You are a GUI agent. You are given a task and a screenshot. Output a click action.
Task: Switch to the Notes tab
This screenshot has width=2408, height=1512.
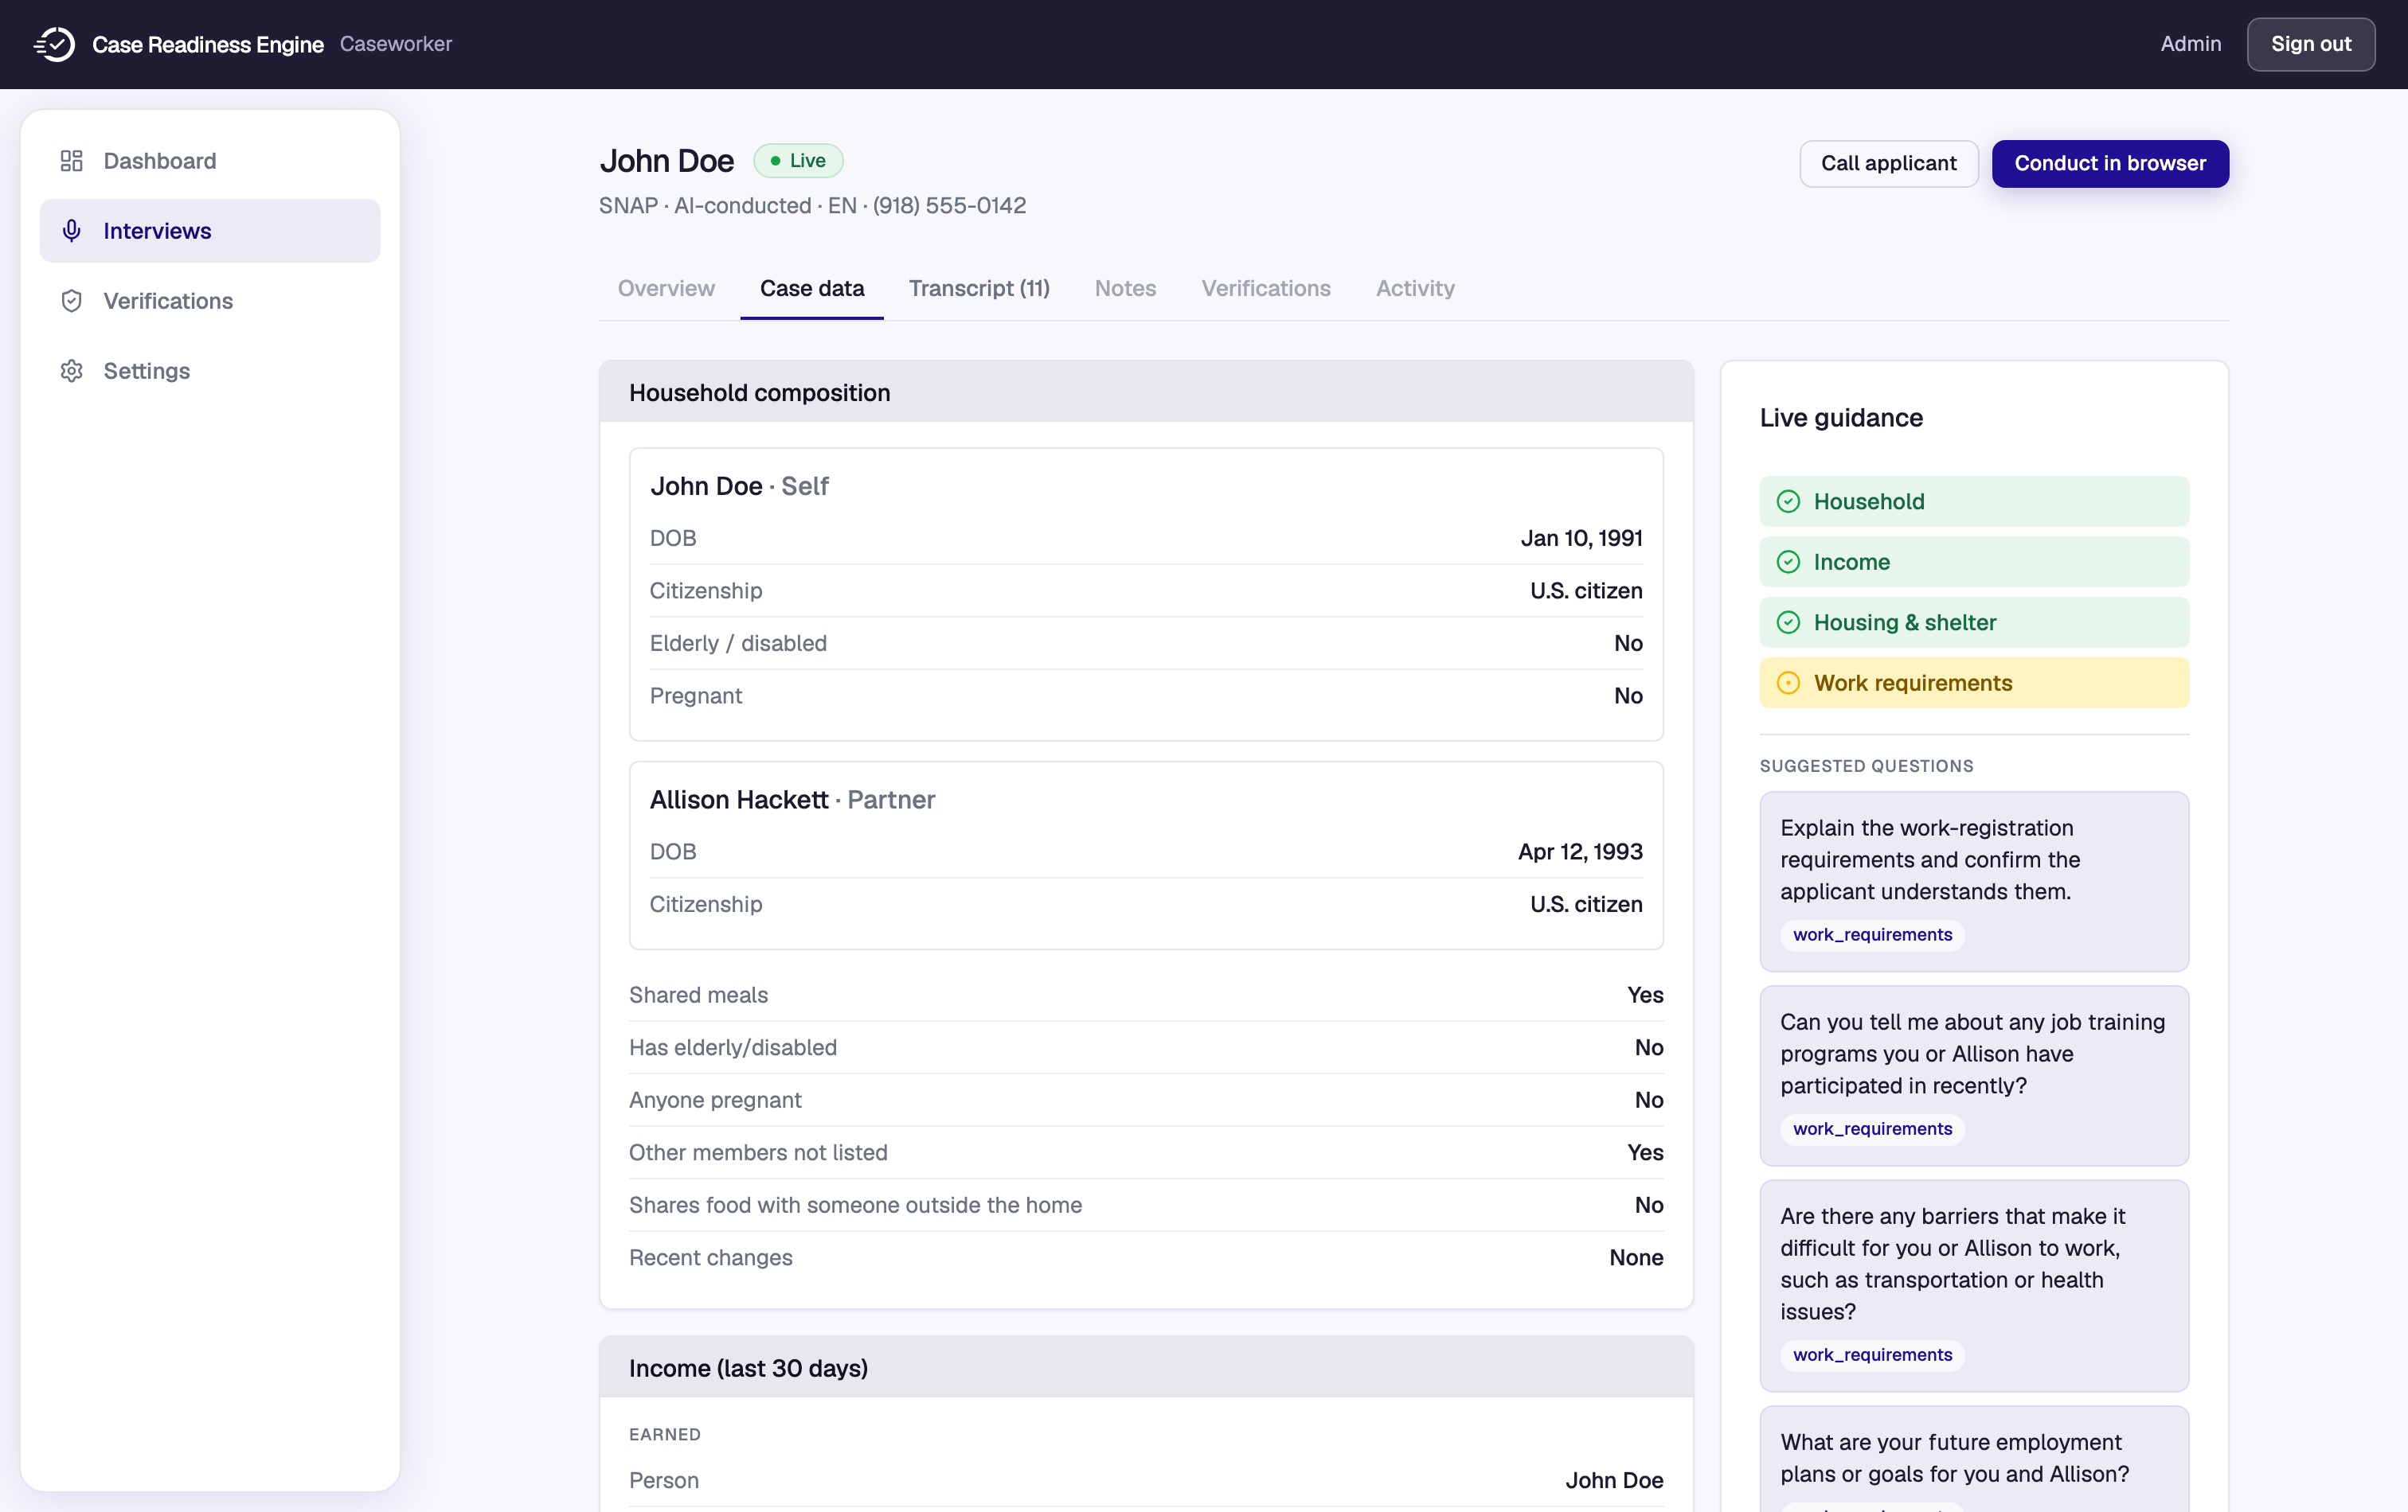(1125, 288)
